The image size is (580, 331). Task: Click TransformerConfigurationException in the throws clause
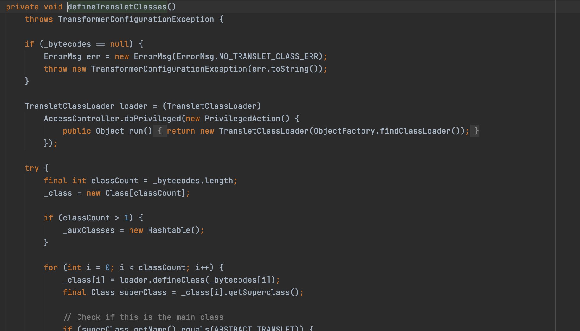click(136, 19)
